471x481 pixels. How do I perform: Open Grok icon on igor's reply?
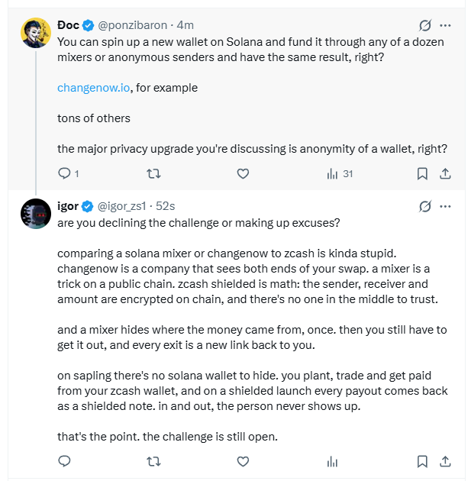click(425, 206)
